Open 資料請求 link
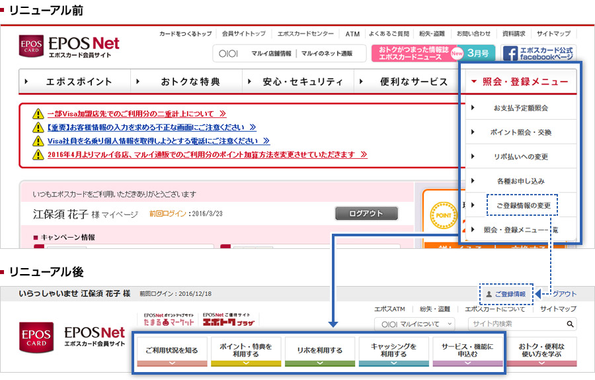595x380 pixels. 514,34
